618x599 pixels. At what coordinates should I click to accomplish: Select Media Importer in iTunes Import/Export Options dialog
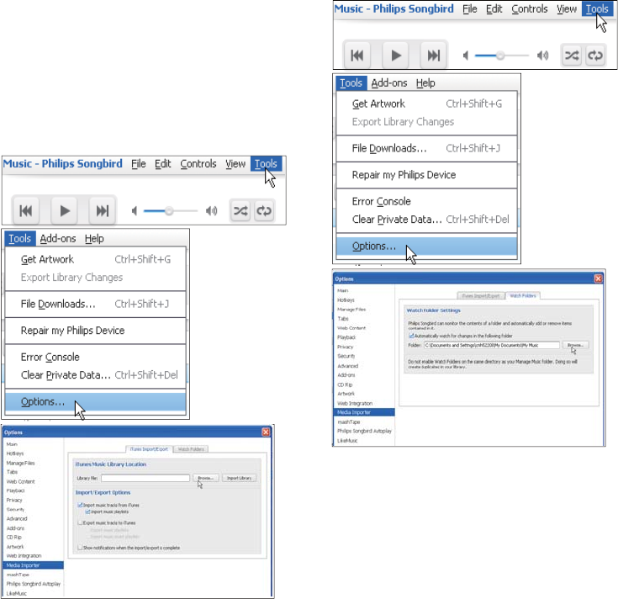tap(33, 565)
